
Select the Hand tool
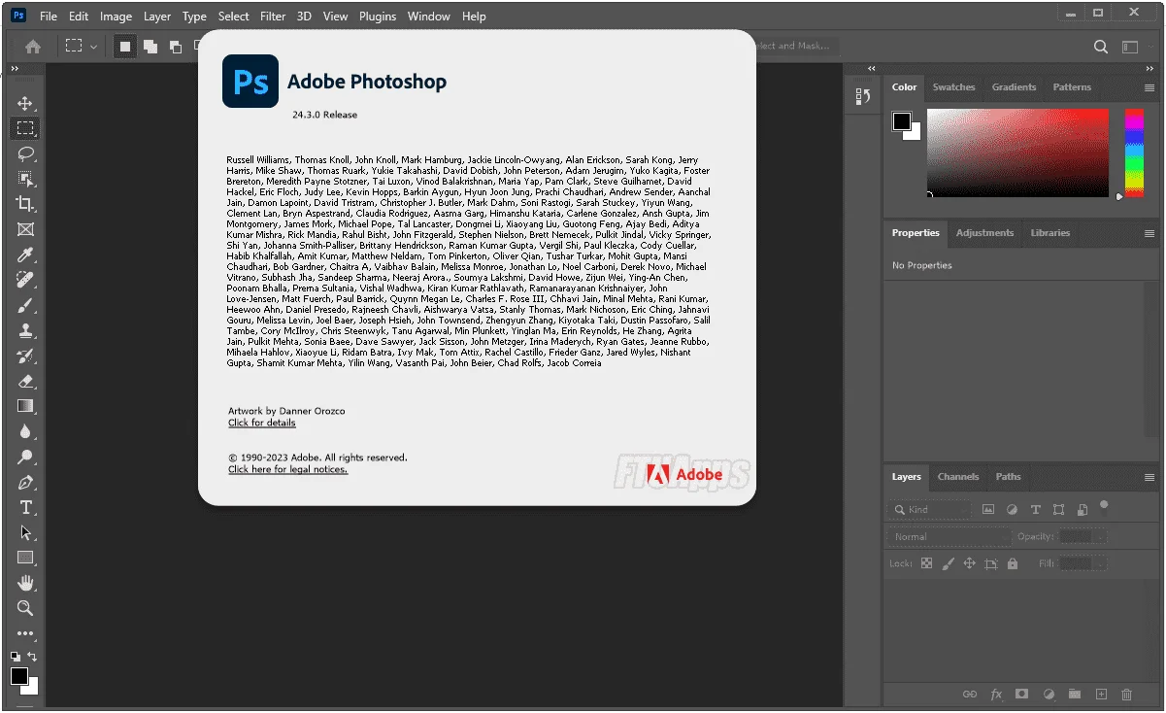[25, 583]
